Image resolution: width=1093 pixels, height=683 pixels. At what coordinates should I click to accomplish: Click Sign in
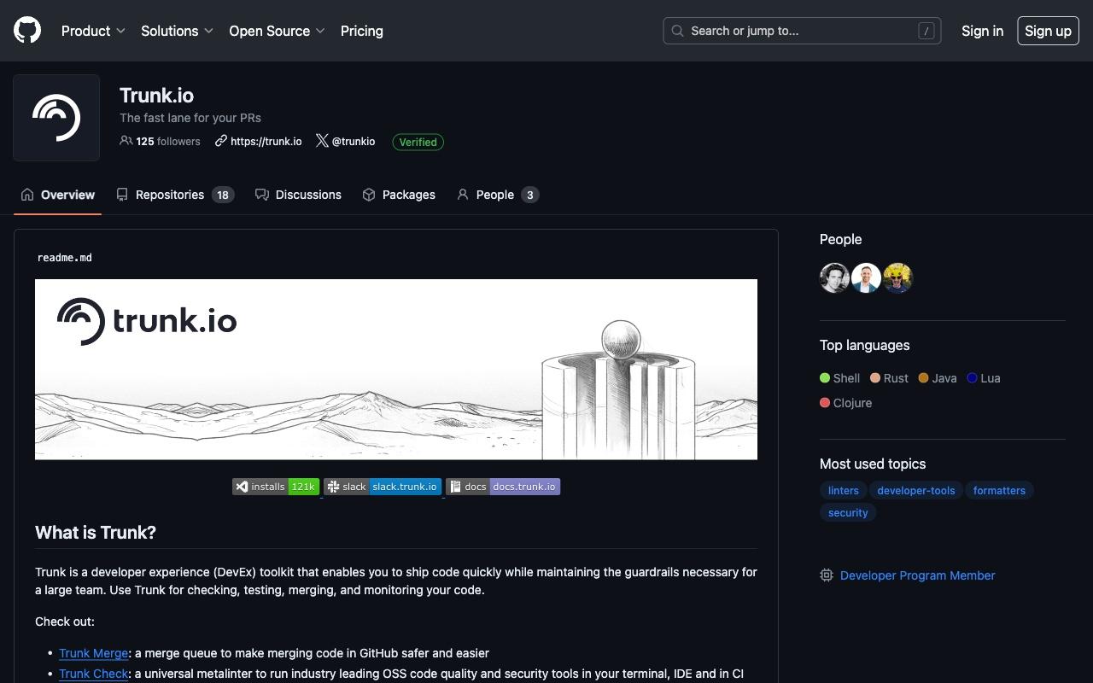tap(982, 31)
